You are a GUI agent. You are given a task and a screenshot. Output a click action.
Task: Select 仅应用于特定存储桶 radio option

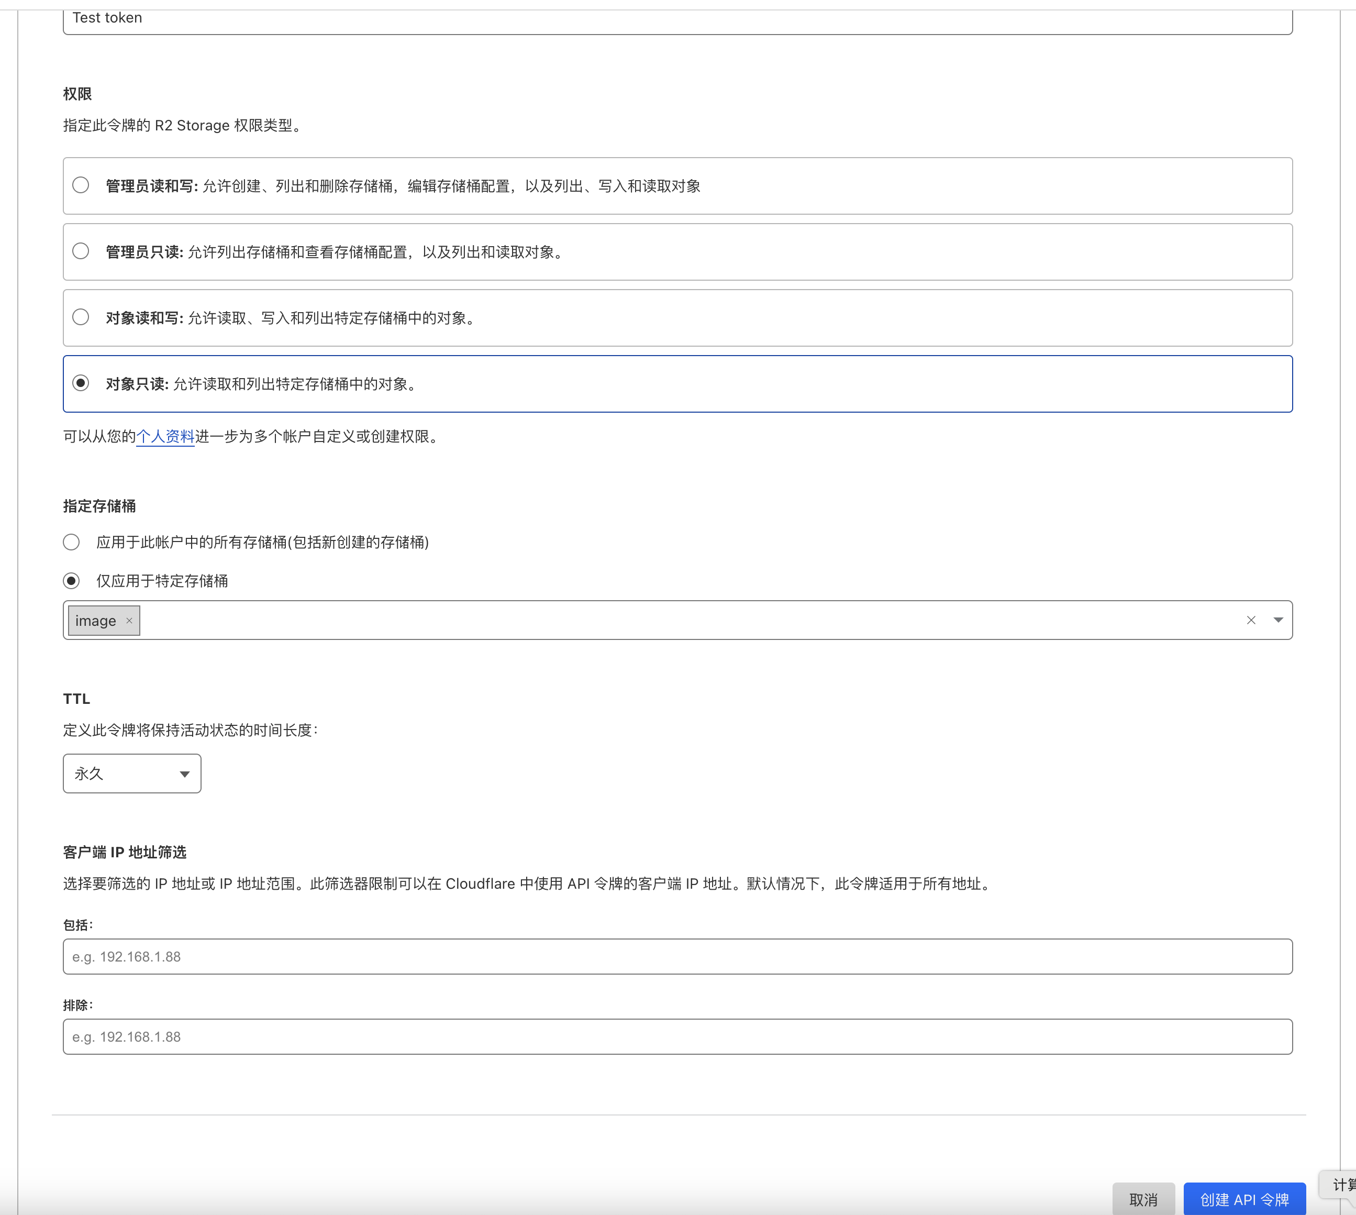click(x=71, y=581)
